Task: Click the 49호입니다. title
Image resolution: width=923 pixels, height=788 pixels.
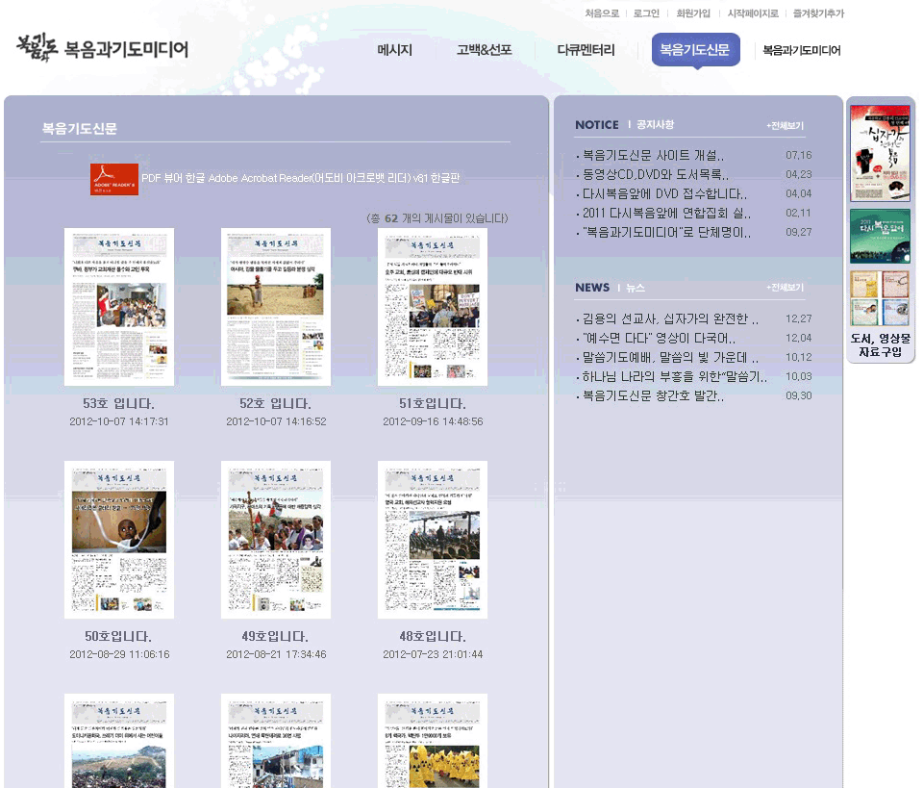Action: (275, 636)
